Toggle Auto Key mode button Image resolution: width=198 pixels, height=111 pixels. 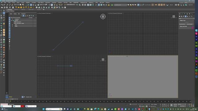click(x=175, y=104)
